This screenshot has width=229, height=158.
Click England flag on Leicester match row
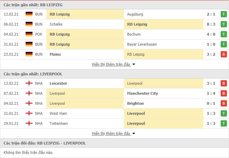point(29,83)
